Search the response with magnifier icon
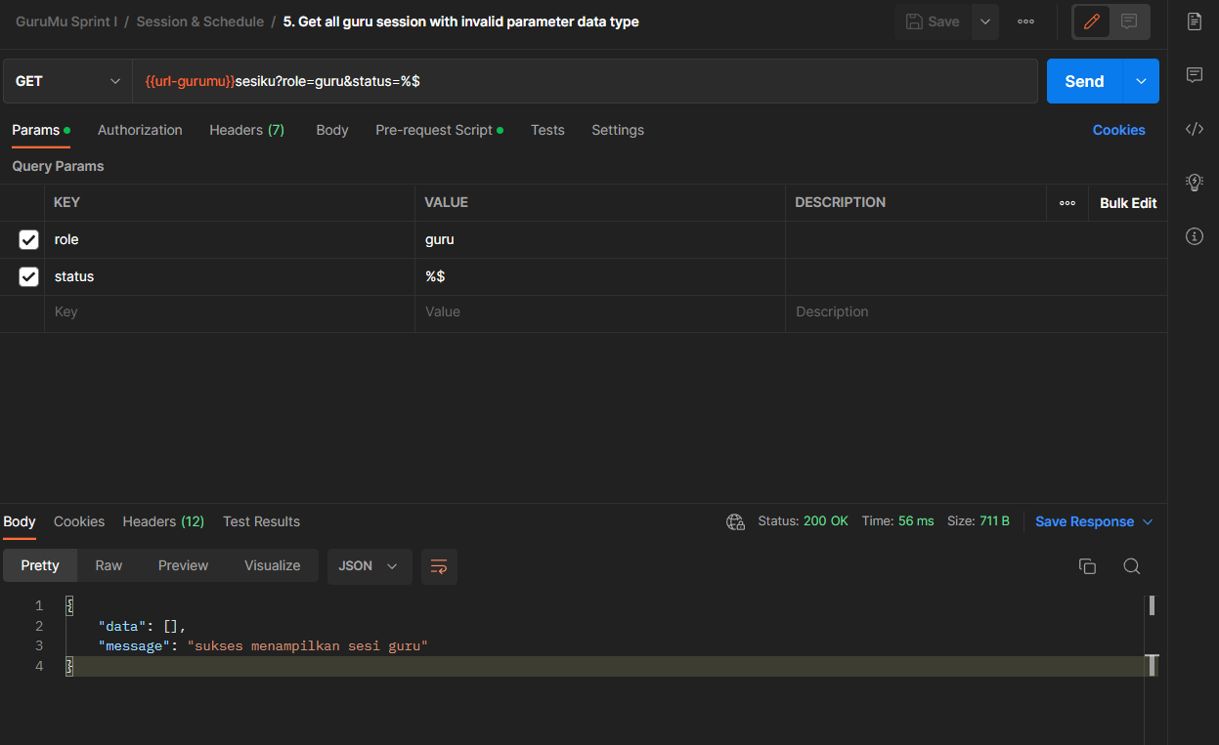The height and width of the screenshot is (745, 1219). (1131, 566)
